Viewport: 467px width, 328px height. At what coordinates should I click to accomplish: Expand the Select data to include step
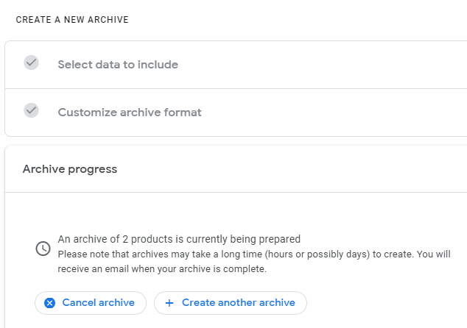point(118,65)
